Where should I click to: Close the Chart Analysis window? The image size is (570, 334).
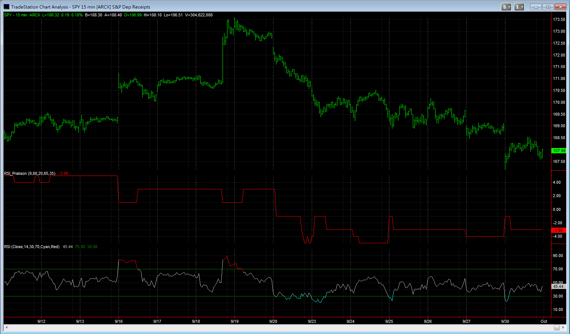tap(560, 7)
